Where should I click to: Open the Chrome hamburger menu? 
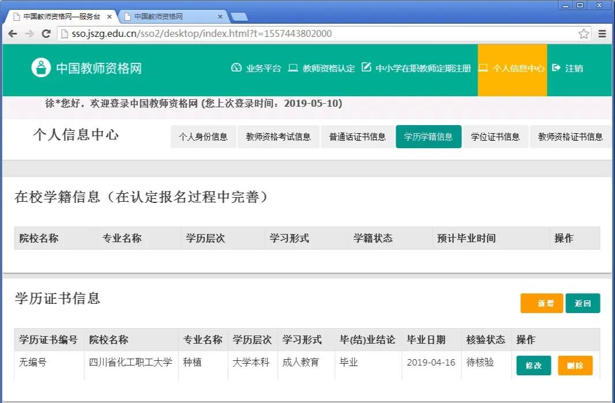[x=602, y=33]
